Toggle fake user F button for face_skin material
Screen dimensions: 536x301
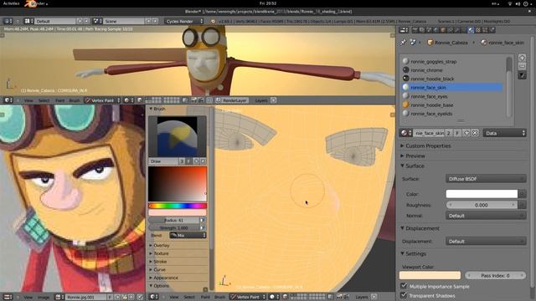[457, 133]
